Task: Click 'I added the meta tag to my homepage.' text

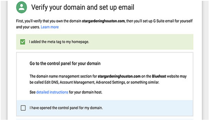Action: coord(59,42)
